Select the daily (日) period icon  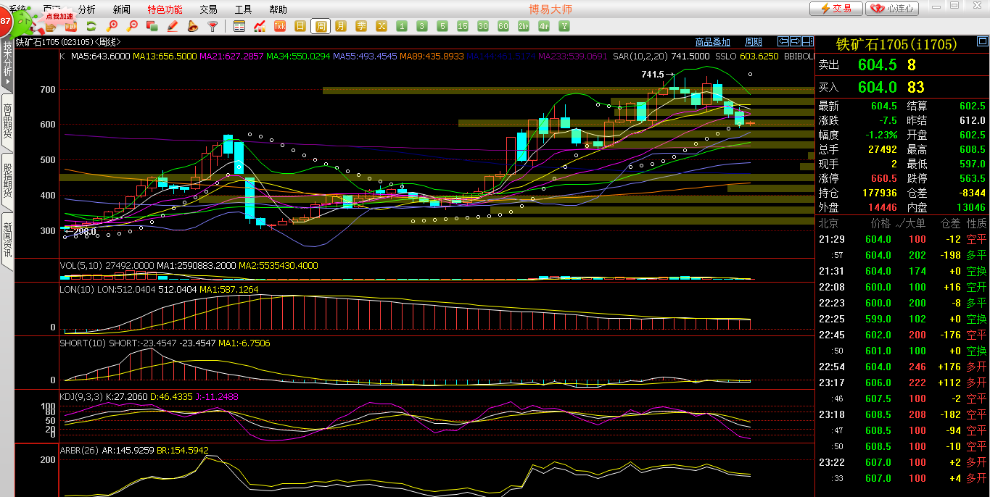[x=300, y=26]
